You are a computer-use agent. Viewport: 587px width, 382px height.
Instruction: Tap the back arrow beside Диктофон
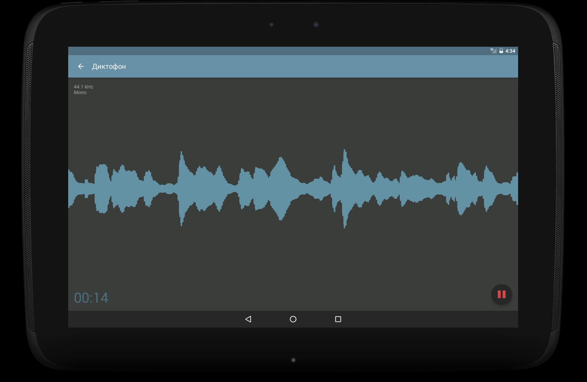81,66
